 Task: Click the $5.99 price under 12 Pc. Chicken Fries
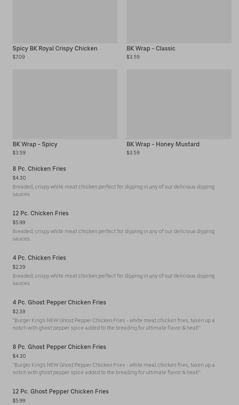19,222
